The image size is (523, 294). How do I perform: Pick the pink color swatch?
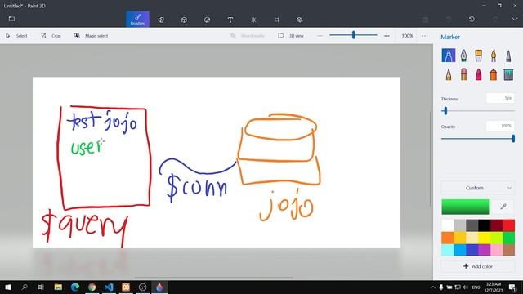(496, 250)
